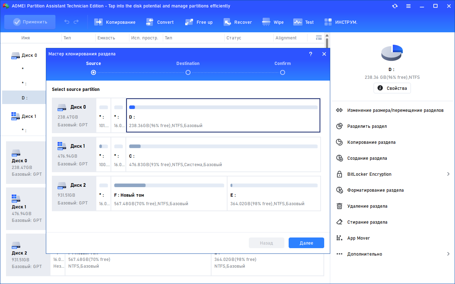Select Диск 0 in main partition tree
The height and width of the screenshot is (284, 455).
tap(24, 55)
